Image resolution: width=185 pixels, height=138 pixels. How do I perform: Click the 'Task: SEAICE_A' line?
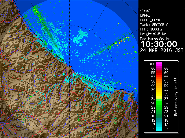click(x=154, y=25)
